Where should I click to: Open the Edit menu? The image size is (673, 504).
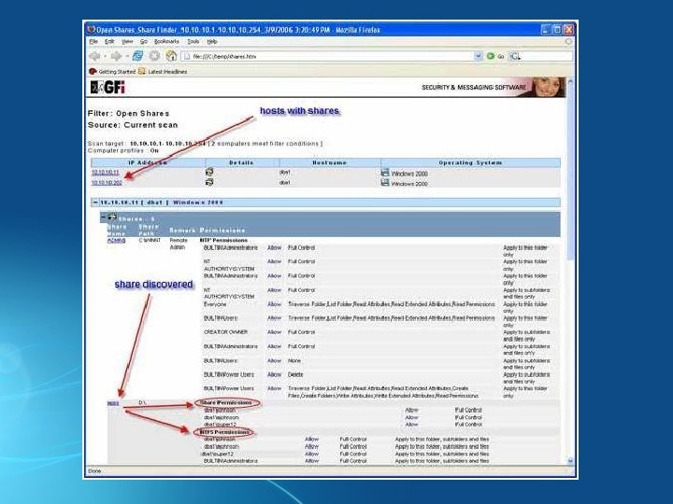[109, 42]
